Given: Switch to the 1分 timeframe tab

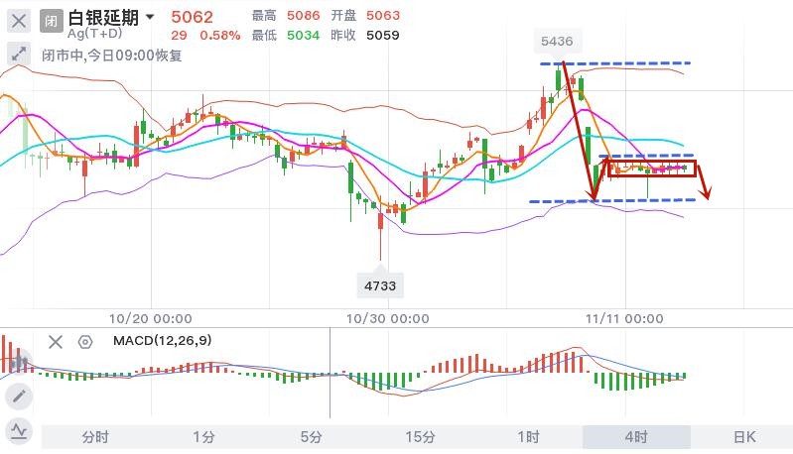Looking at the screenshot, I should 203,437.
